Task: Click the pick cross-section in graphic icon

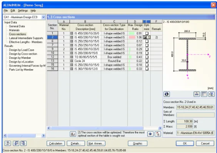Action: coord(158,134)
